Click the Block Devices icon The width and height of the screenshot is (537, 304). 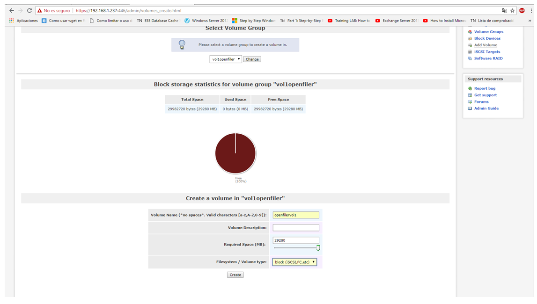pos(470,38)
